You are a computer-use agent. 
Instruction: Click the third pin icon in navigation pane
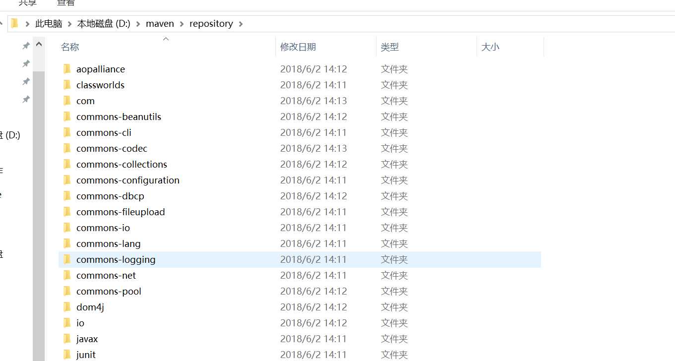[x=26, y=81]
